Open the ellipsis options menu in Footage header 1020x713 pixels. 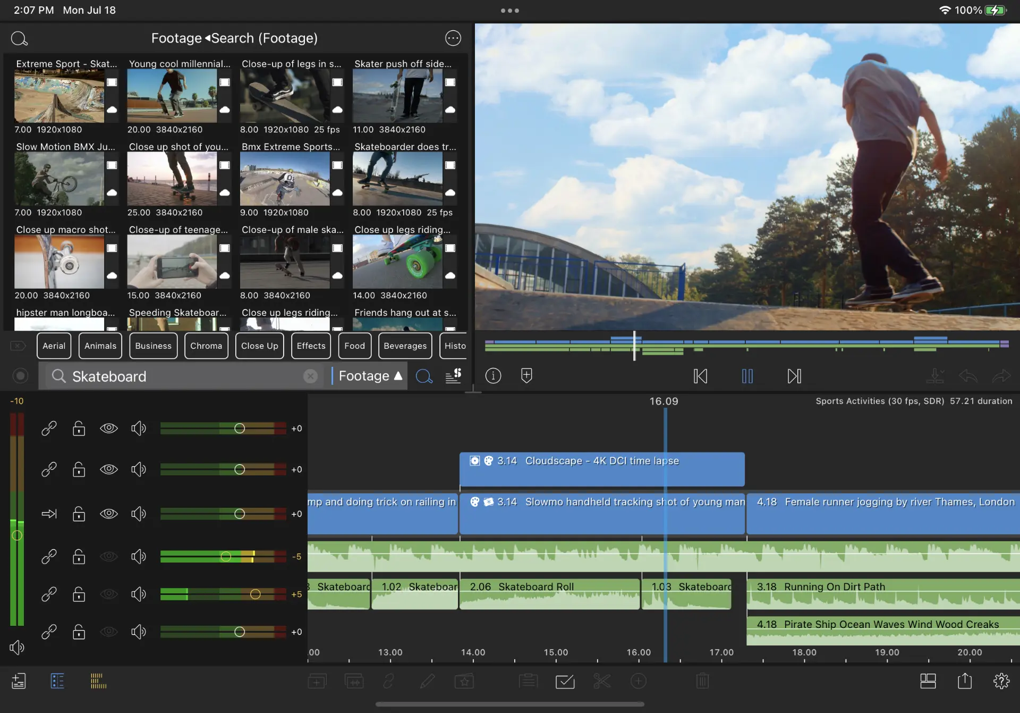[x=453, y=38]
